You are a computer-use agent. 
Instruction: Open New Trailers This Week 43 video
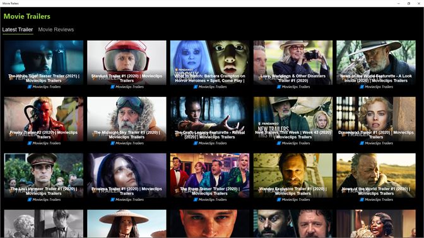293,119
